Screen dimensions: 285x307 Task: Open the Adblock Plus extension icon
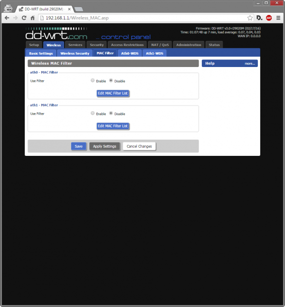pos(269,18)
